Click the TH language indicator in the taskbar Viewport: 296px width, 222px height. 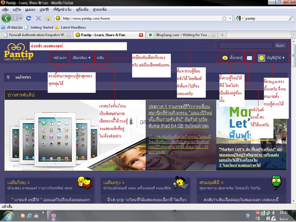[248, 216]
